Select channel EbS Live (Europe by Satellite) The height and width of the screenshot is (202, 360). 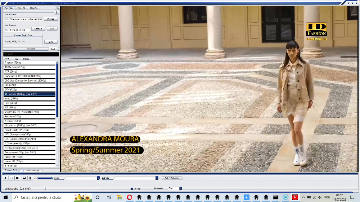click(x=30, y=80)
